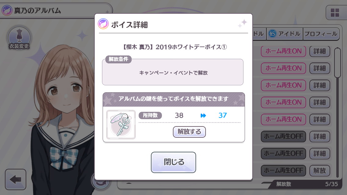Image resolution: width=347 pixels, height=195 pixels.
Task: Click the 真乃のアルバム title icon
Action: (x=7, y=10)
